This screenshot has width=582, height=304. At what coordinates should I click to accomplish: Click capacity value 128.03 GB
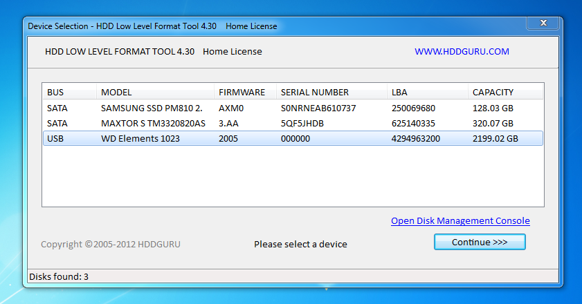493,108
